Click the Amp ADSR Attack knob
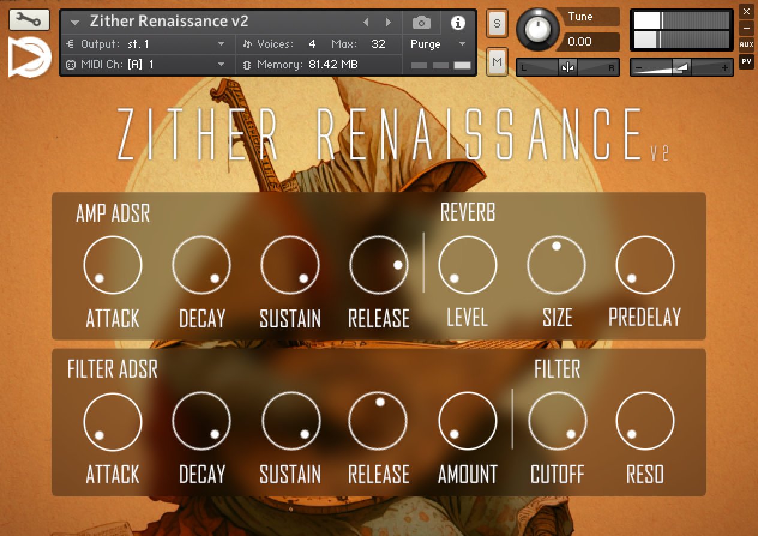 pos(113,264)
